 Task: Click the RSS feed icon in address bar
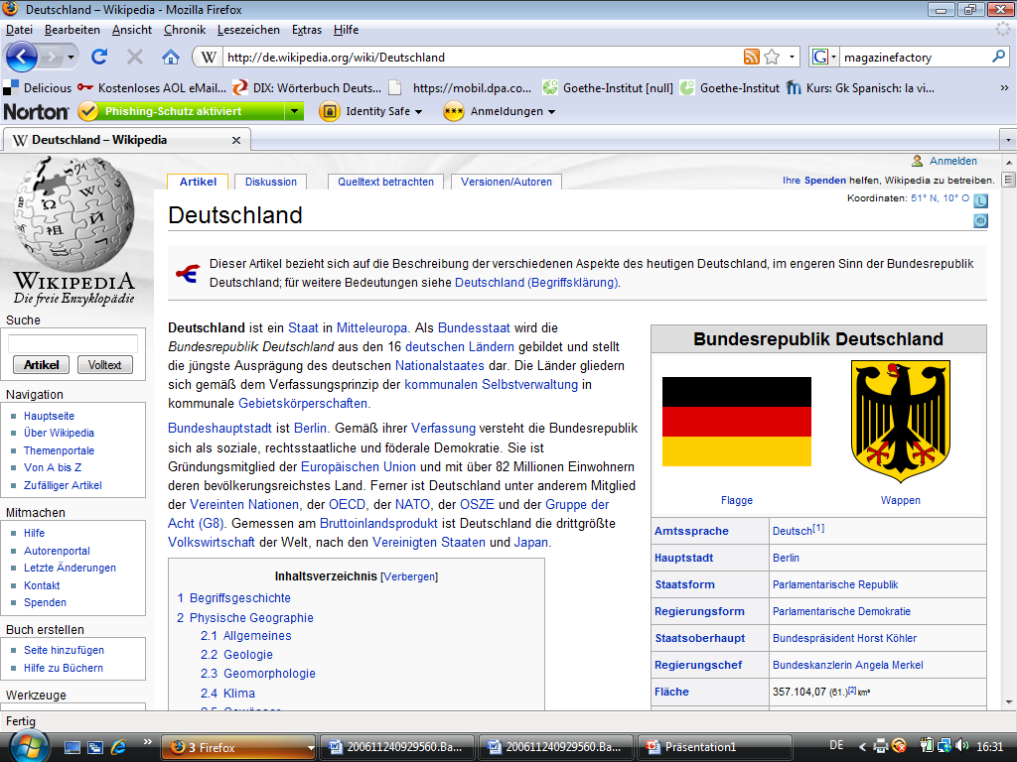(x=751, y=57)
